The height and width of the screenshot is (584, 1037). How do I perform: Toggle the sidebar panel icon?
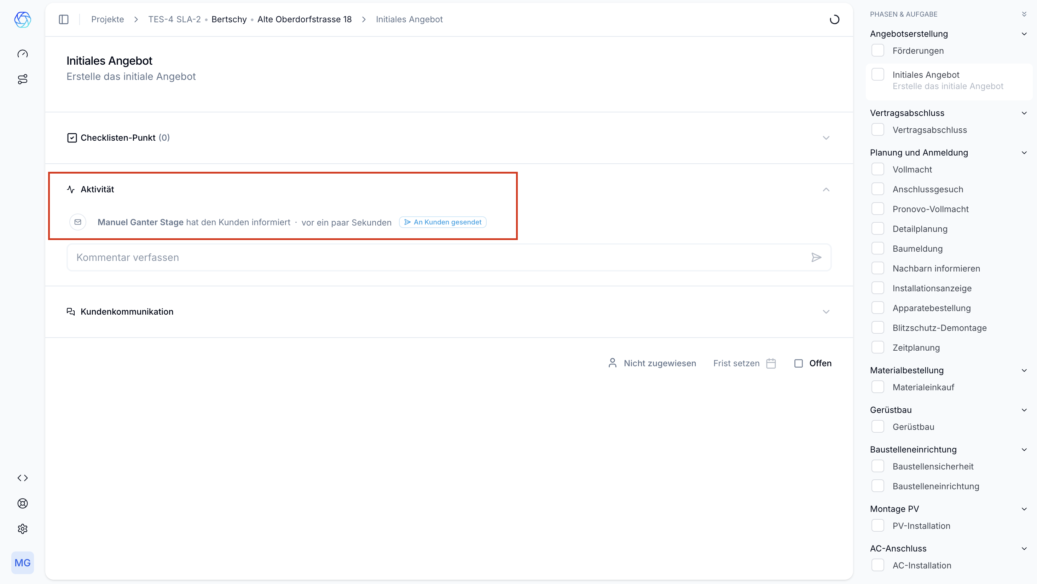(64, 19)
